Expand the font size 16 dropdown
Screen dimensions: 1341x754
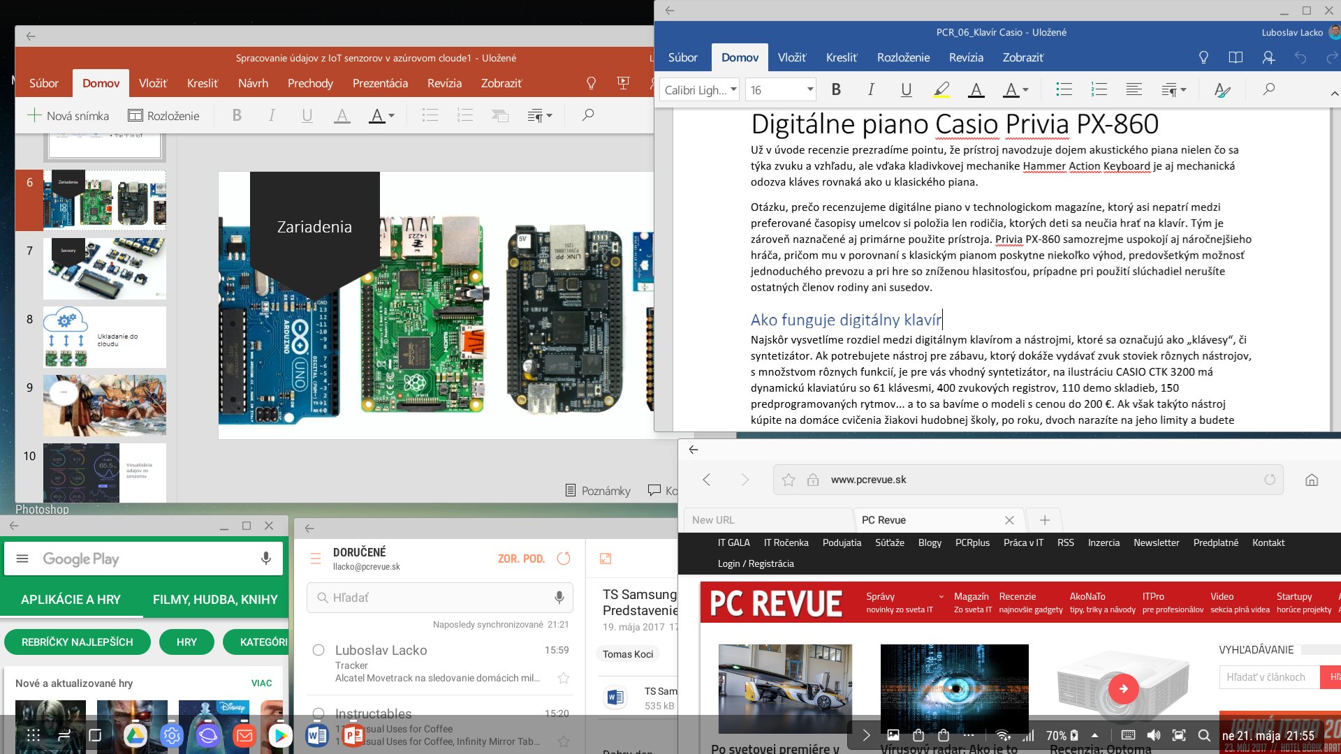click(x=810, y=89)
